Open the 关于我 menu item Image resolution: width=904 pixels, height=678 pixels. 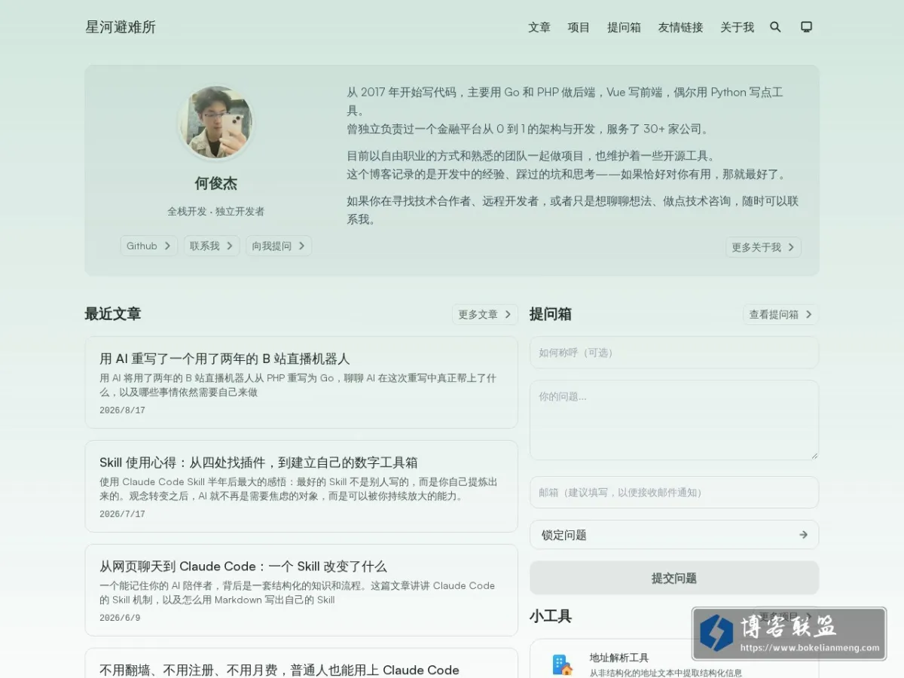tap(737, 27)
